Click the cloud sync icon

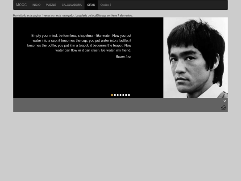pos(224,107)
